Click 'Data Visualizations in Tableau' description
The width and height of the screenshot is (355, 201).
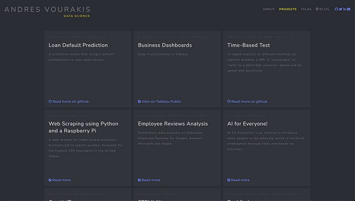tap(163, 54)
